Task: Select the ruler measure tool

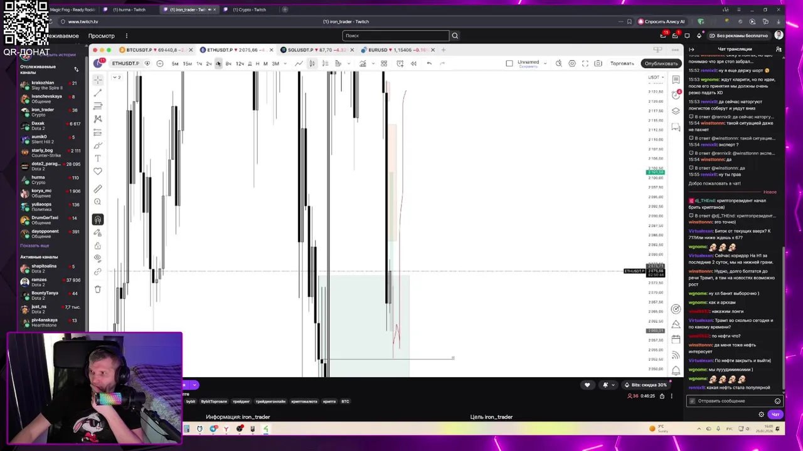Action: pos(98,189)
